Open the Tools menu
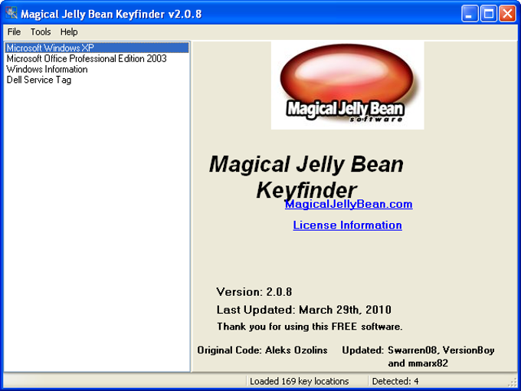521x391 pixels. click(x=41, y=32)
